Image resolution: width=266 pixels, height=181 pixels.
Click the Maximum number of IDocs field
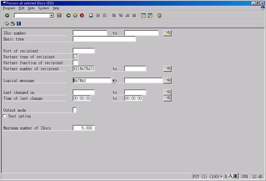(x=84, y=128)
